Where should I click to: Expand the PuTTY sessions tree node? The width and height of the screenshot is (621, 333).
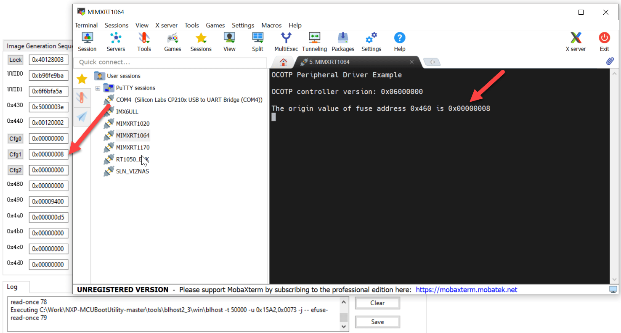(98, 88)
